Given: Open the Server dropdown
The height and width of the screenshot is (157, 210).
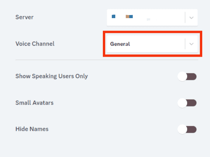Looking at the screenshot, I should pos(152,17).
